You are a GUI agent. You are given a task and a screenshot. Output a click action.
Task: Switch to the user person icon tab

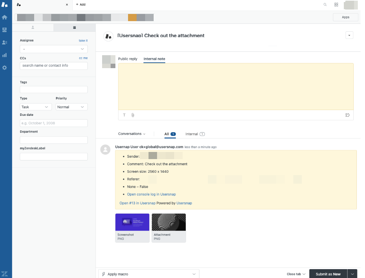(x=33, y=27)
